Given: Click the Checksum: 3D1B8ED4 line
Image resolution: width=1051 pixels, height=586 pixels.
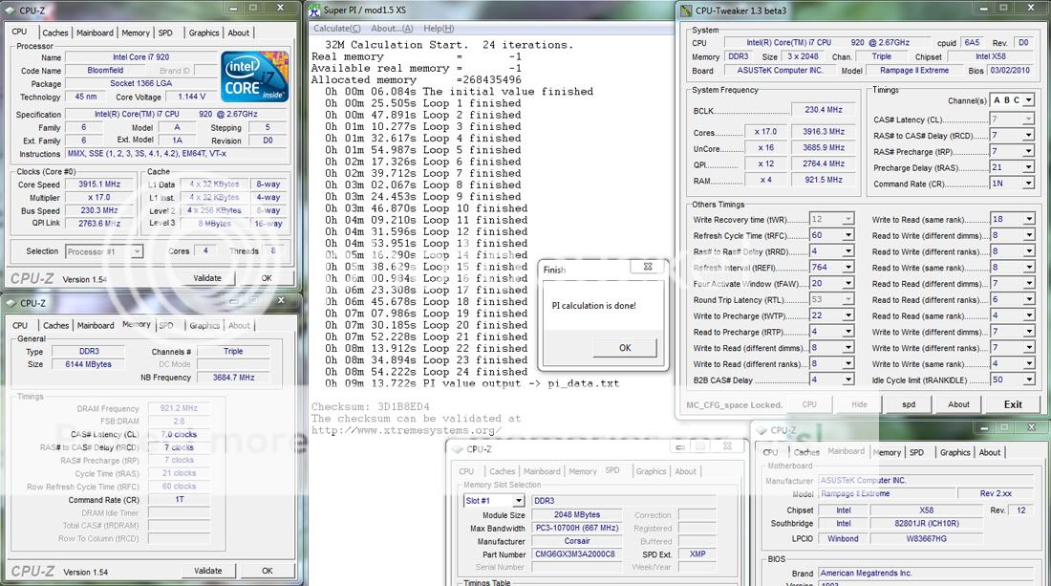Looking at the screenshot, I should (370, 406).
